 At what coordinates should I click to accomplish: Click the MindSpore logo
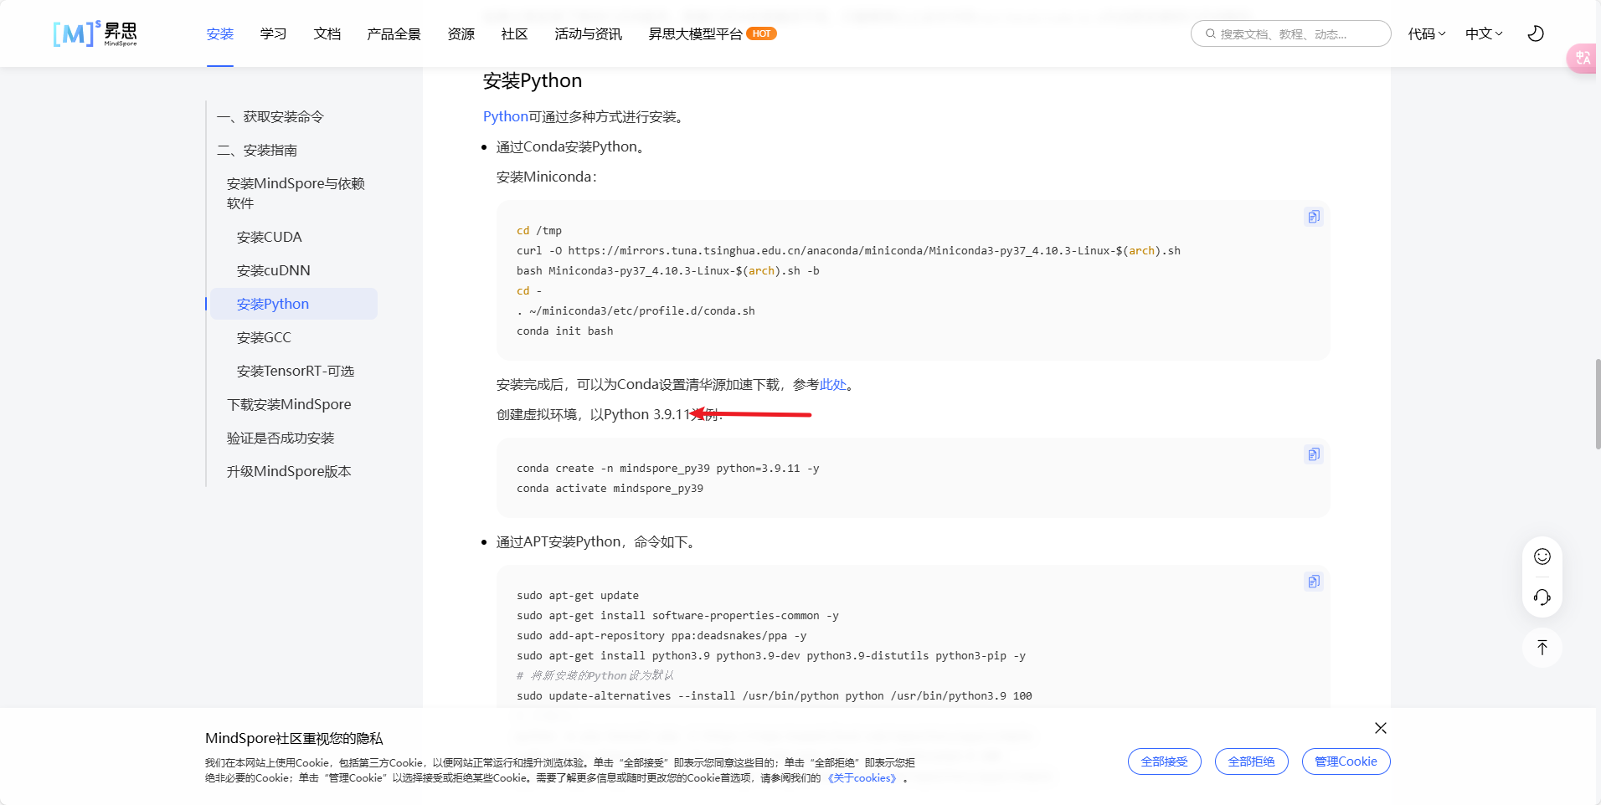tap(95, 33)
